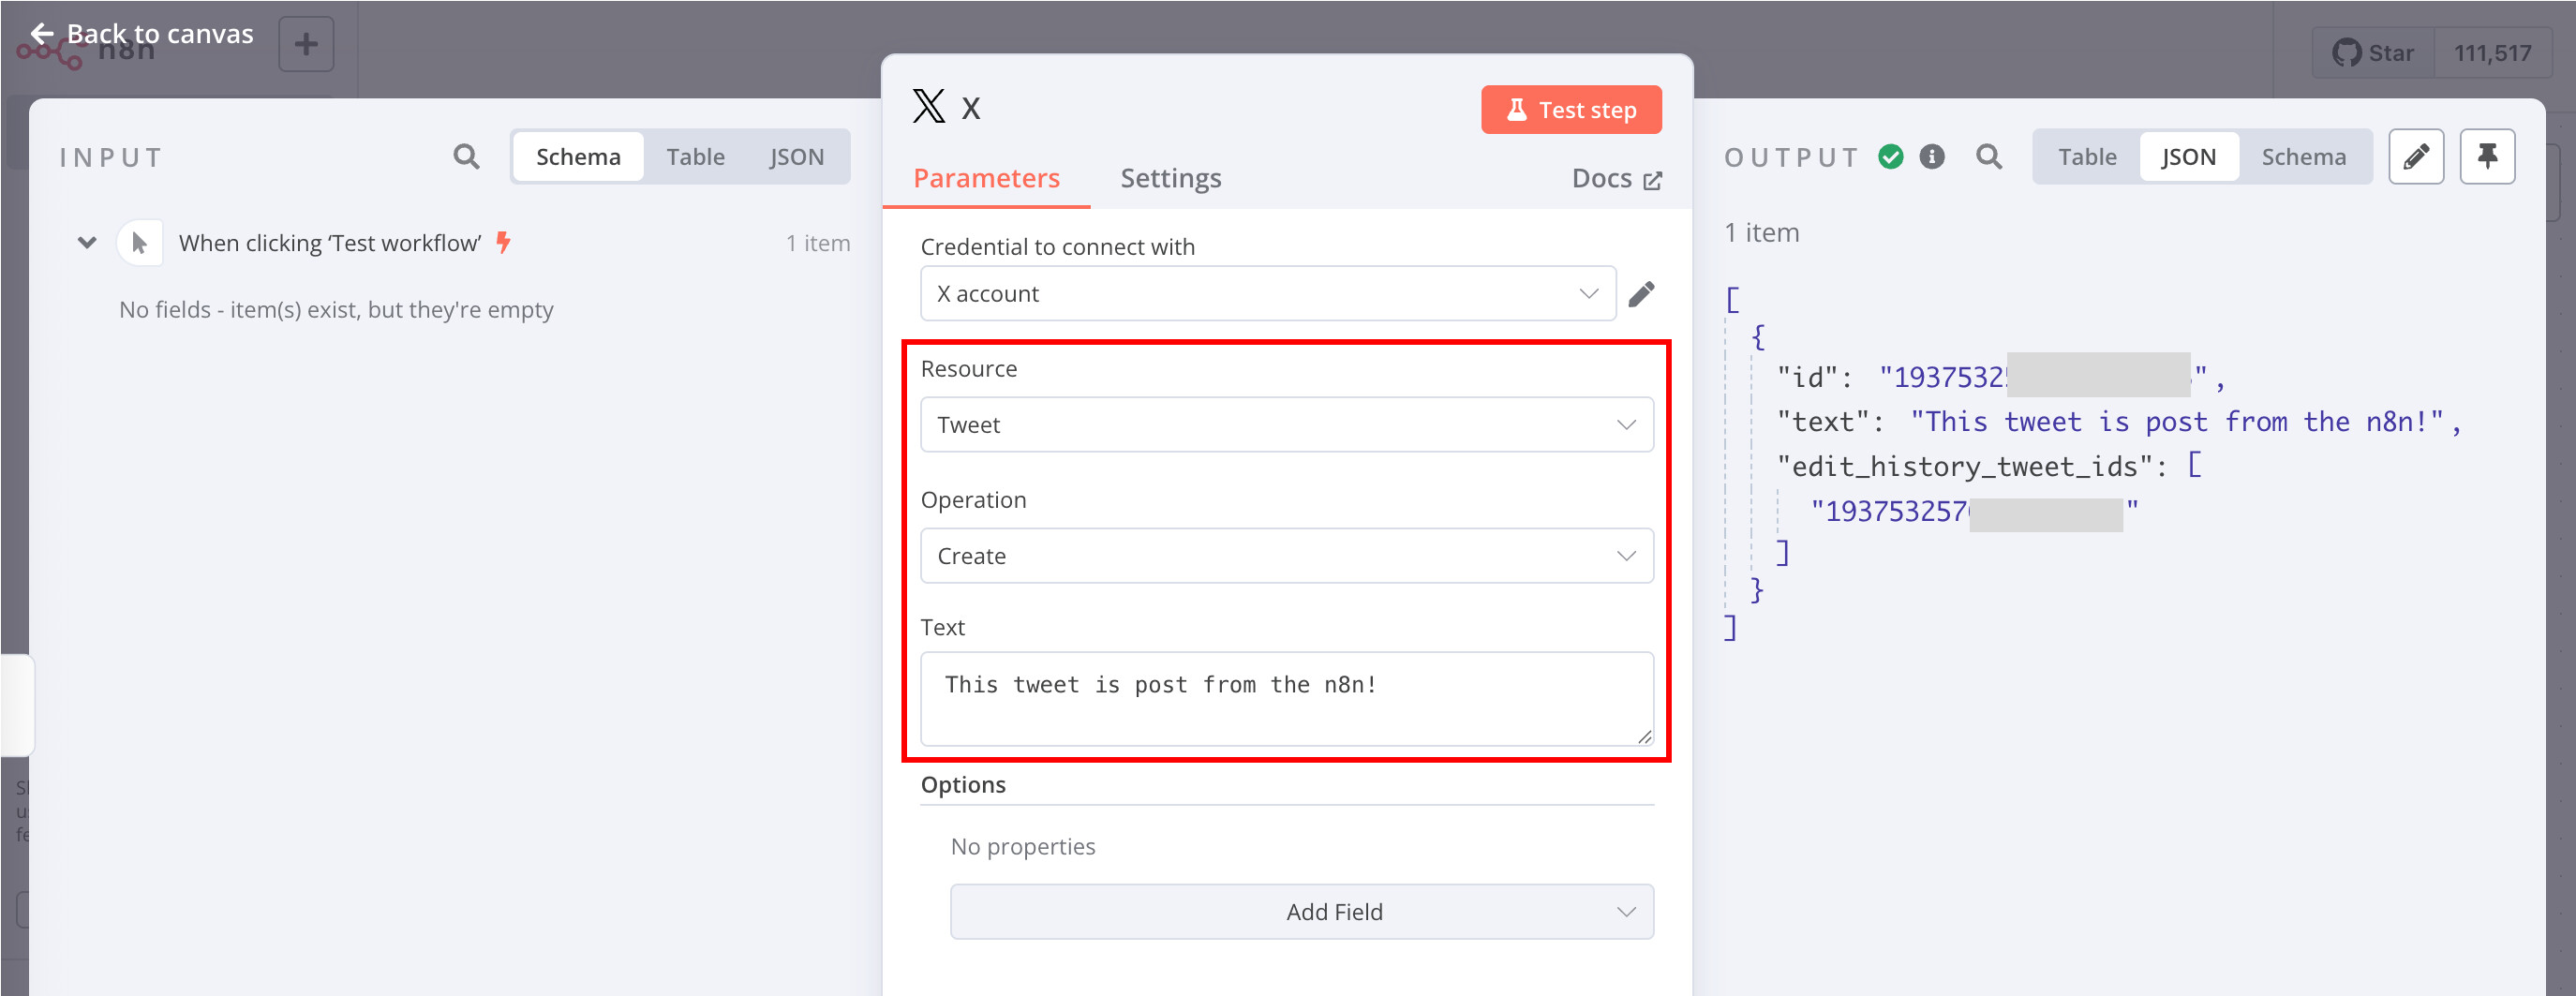Viewport: 2576px width, 996px height.
Task: Switch output view to Table
Action: coord(2087,157)
